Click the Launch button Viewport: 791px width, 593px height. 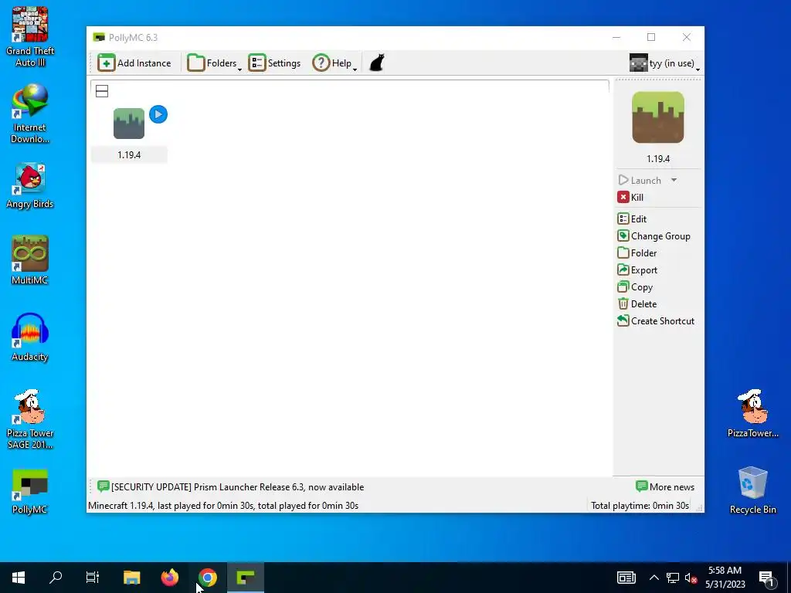640,180
